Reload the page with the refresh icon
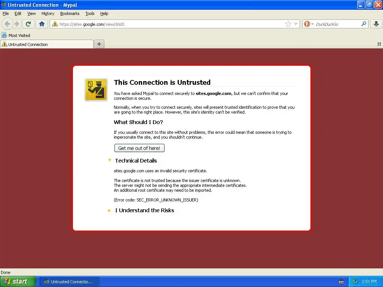Viewport: 383px width, 287px height. [28, 24]
